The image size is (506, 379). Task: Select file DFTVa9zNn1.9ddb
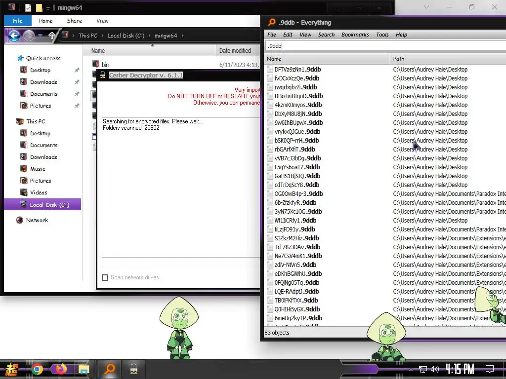[x=297, y=69]
